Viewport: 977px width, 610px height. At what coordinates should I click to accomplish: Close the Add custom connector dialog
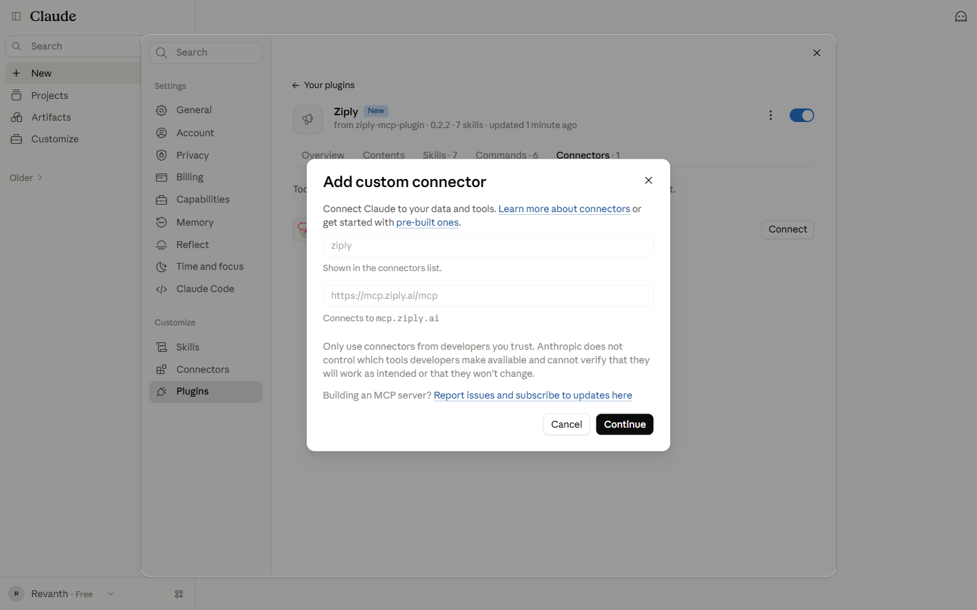pos(649,180)
